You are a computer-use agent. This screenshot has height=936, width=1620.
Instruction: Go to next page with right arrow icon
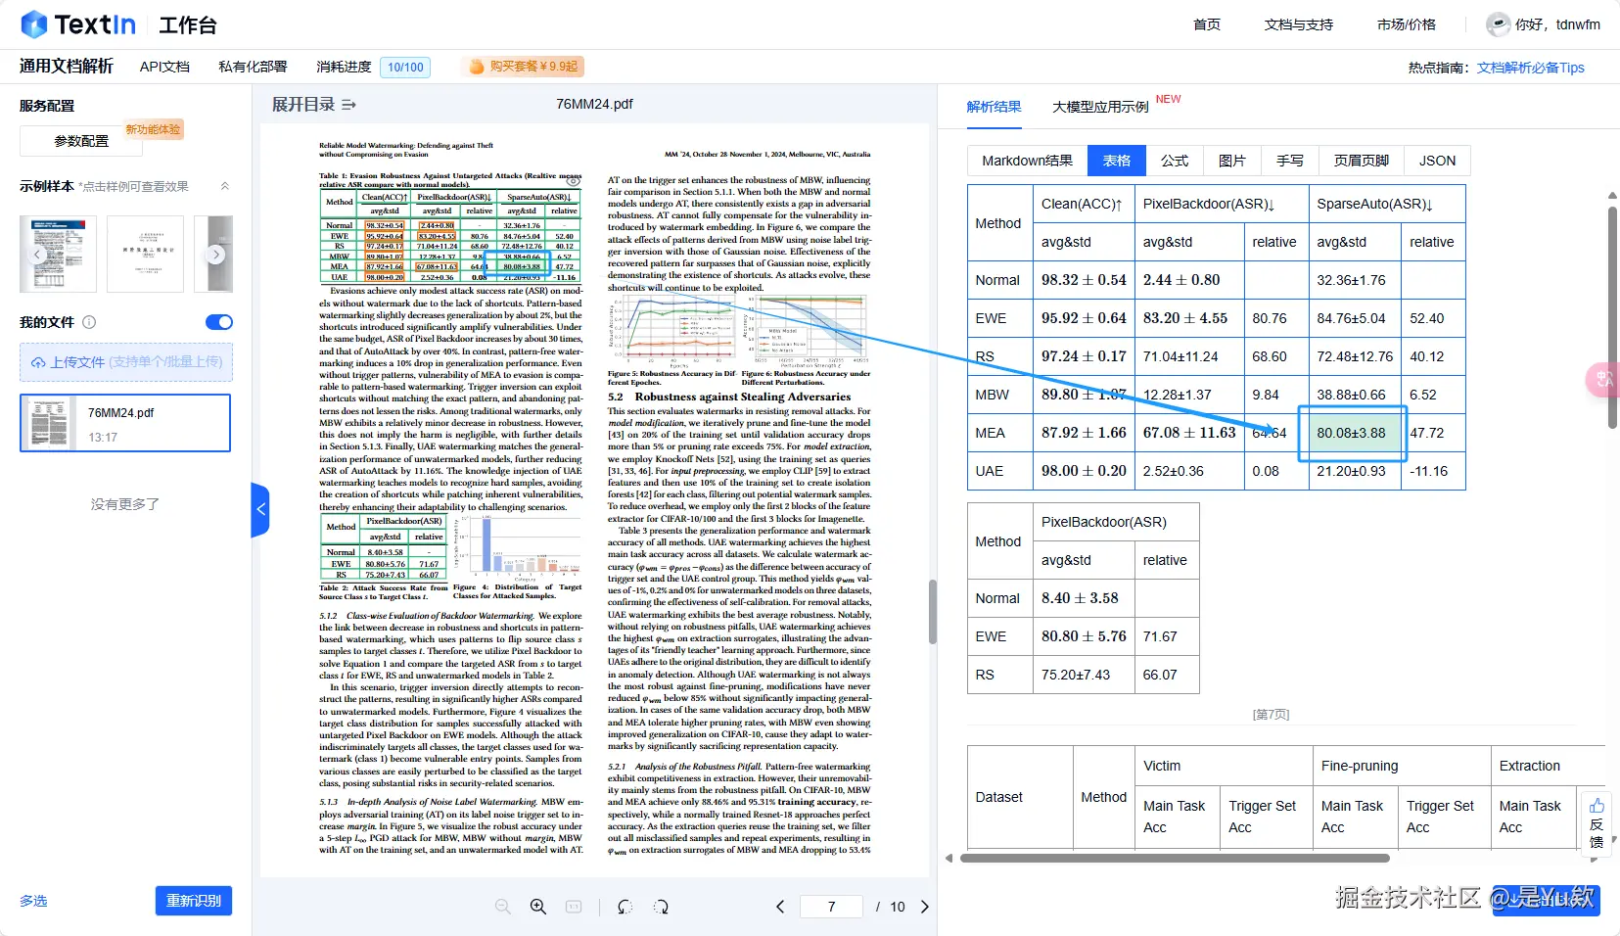click(925, 907)
